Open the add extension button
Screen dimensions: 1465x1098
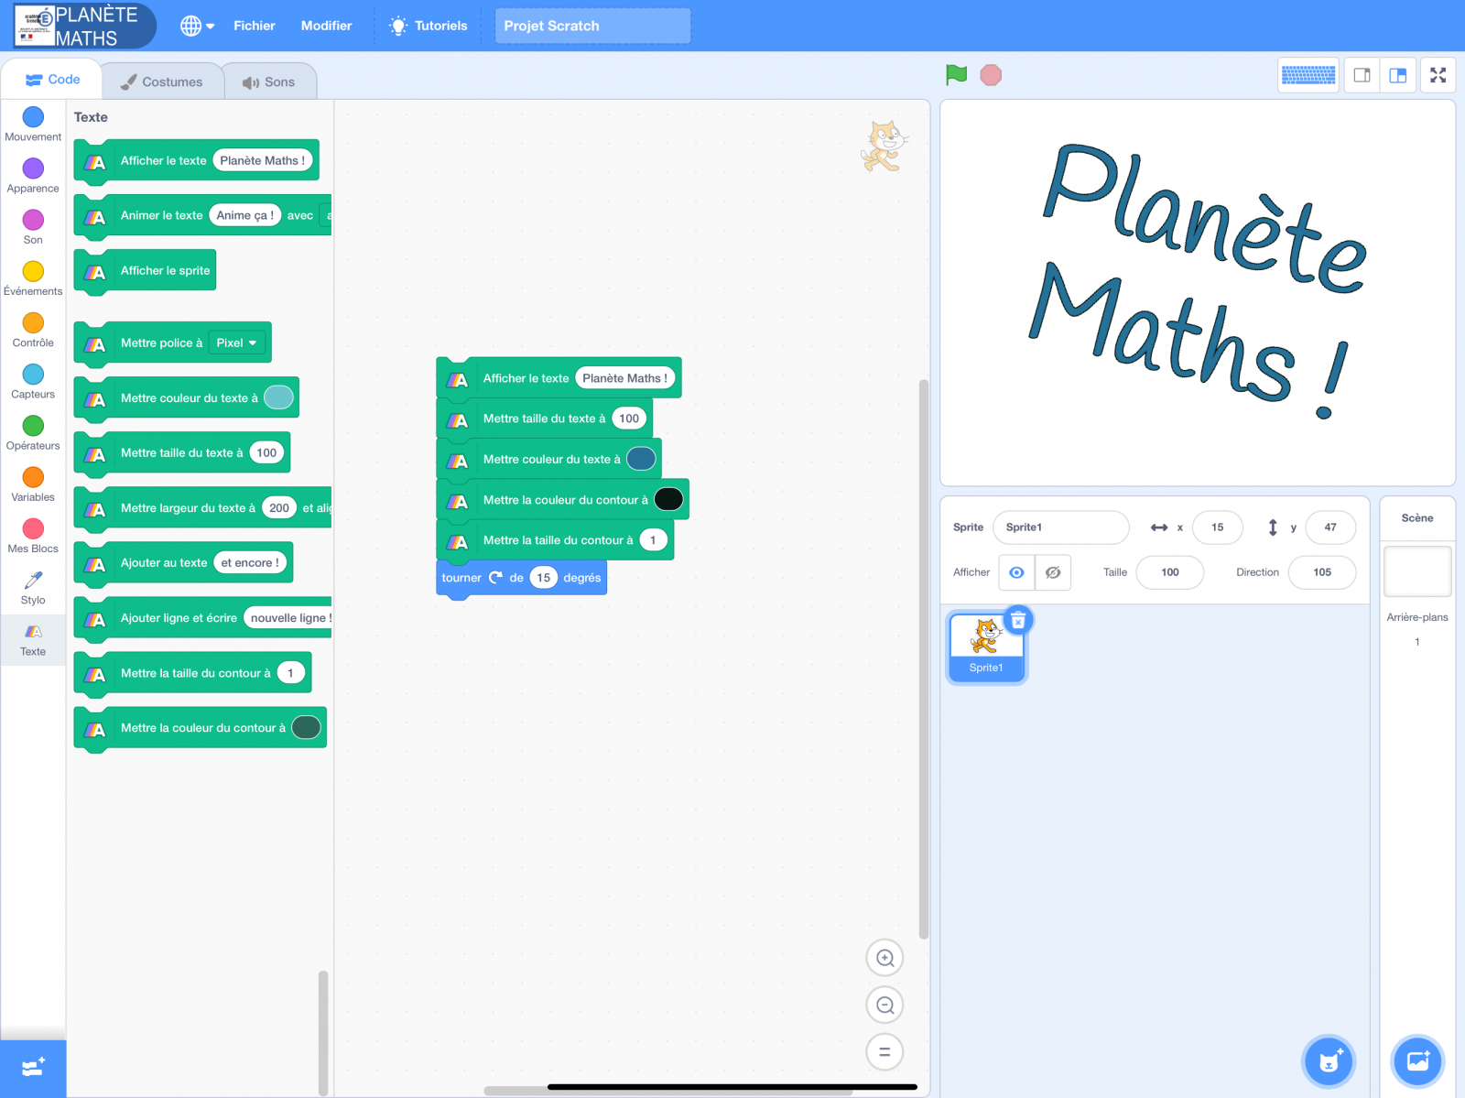coord(33,1068)
